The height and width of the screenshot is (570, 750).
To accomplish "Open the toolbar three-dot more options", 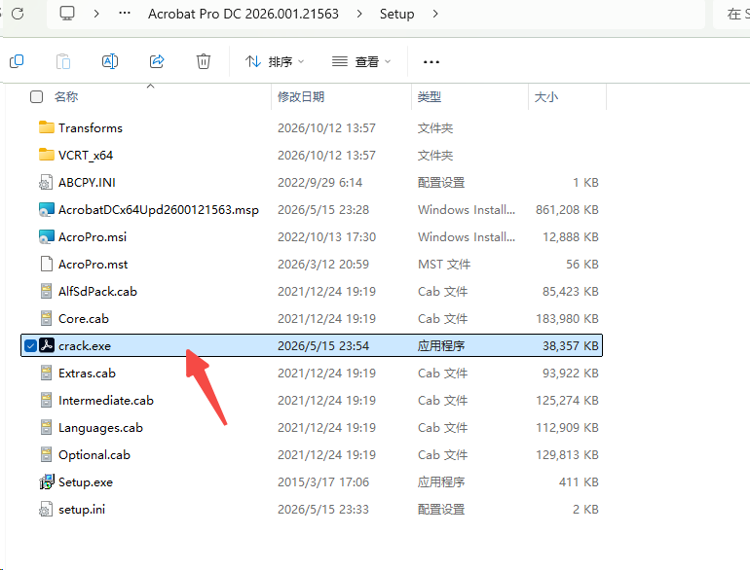I will [431, 61].
